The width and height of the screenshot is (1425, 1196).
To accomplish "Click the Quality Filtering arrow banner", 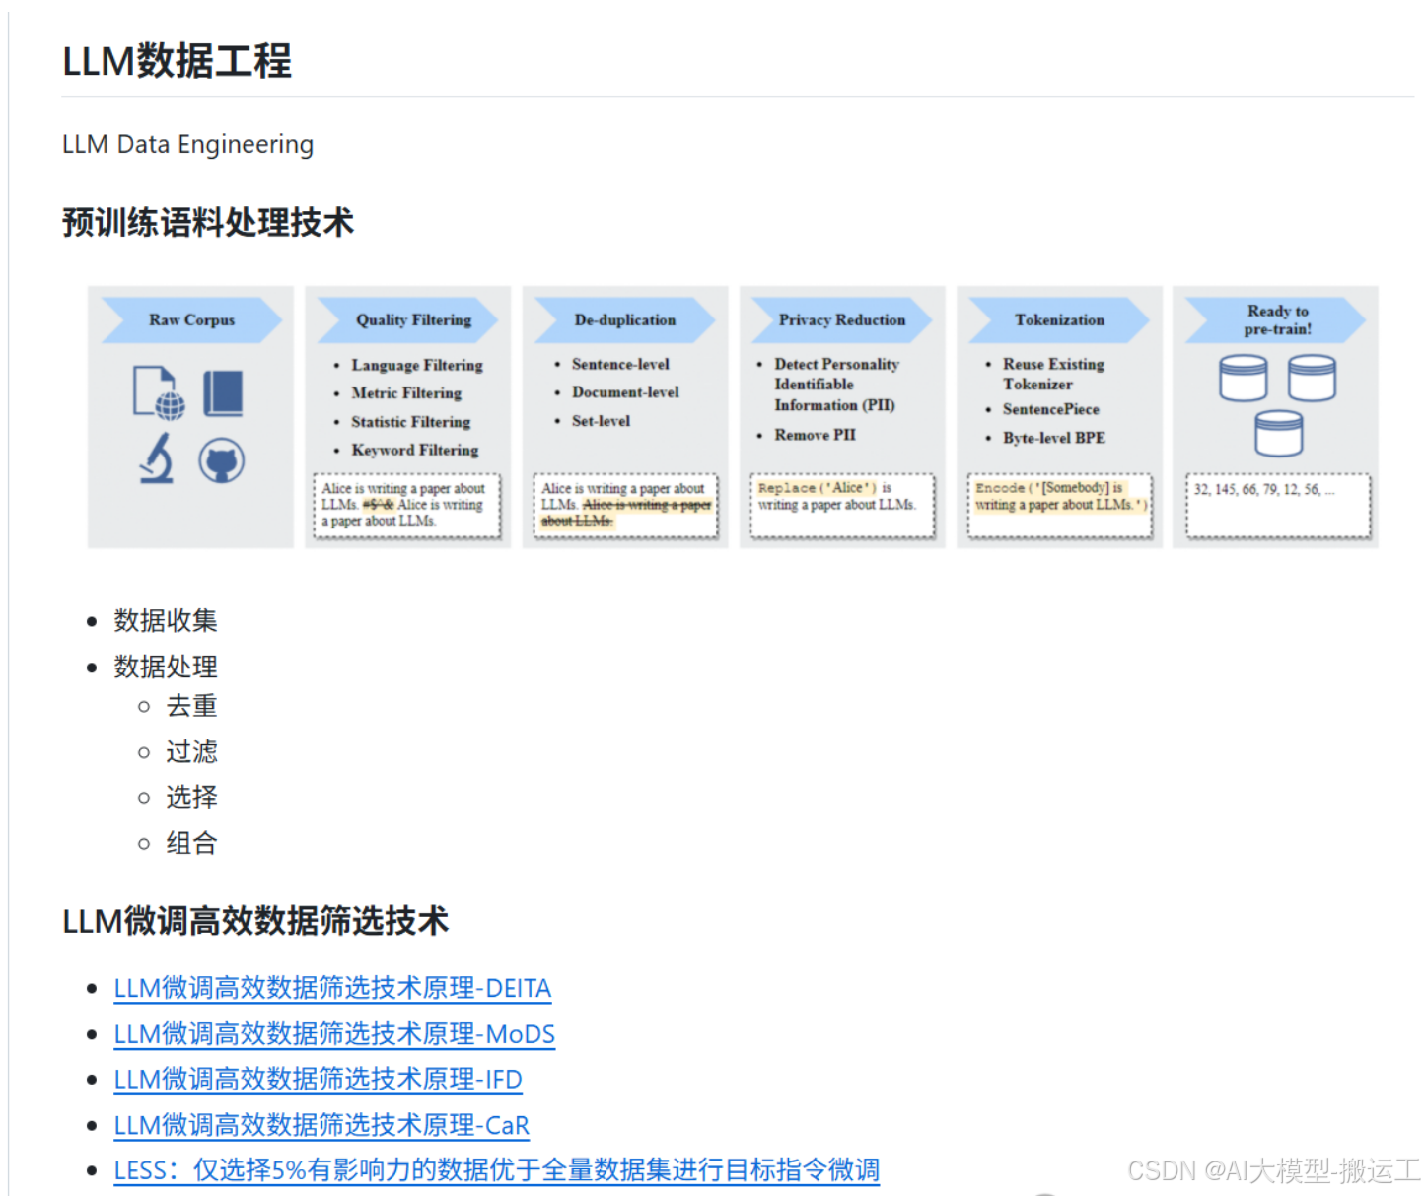I will pos(408,319).
